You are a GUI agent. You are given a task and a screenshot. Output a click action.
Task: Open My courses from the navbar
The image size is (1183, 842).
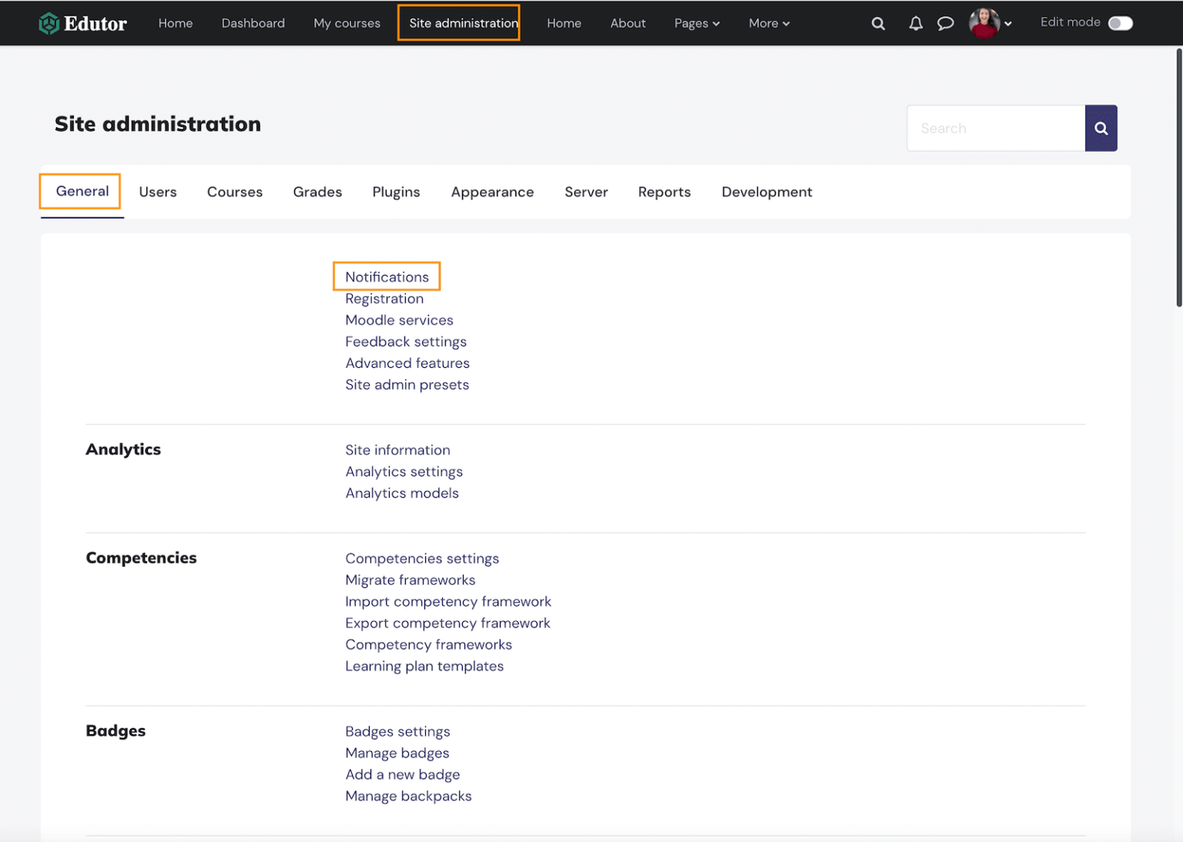click(x=347, y=23)
